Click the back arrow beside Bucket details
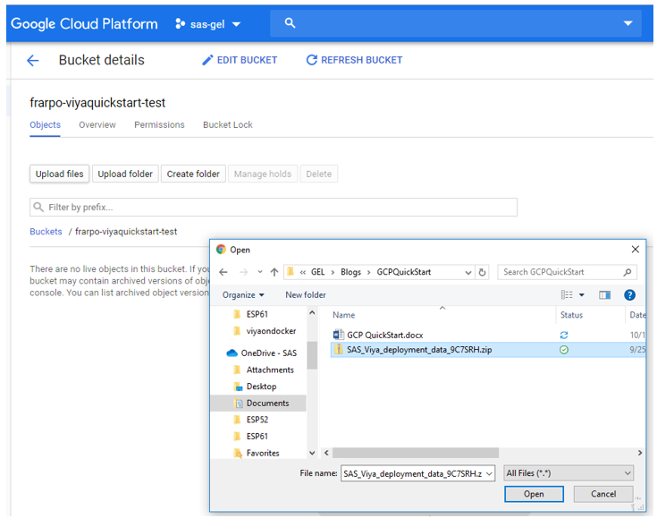The height and width of the screenshot is (527, 657). (33, 61)
